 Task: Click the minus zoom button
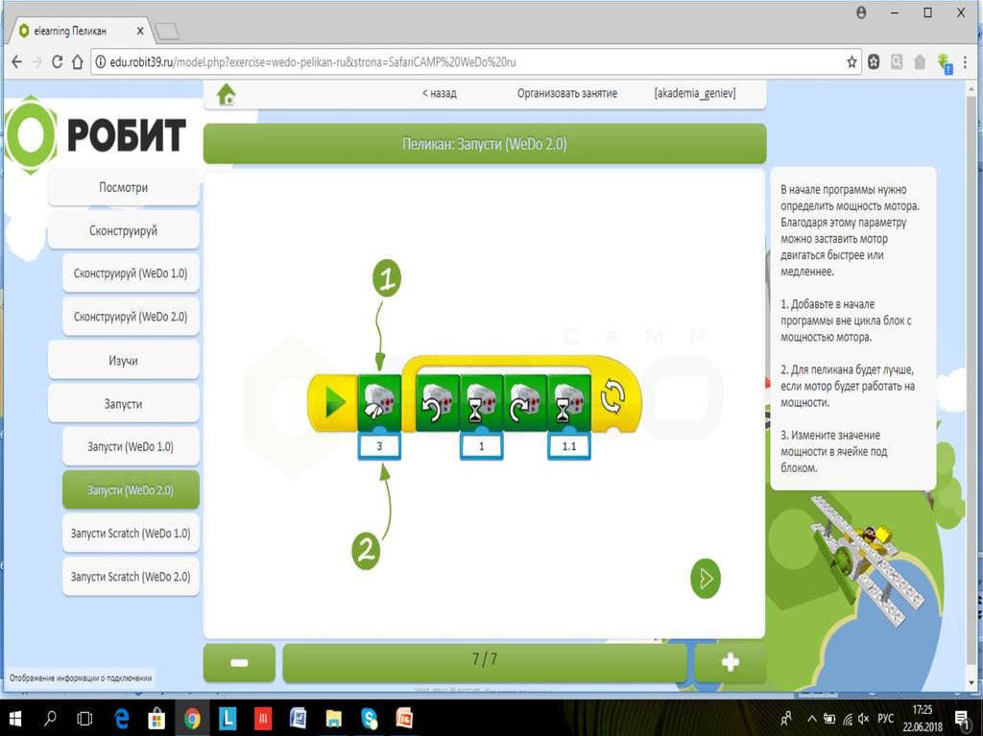pyautogui.click(x=239, y=662)
